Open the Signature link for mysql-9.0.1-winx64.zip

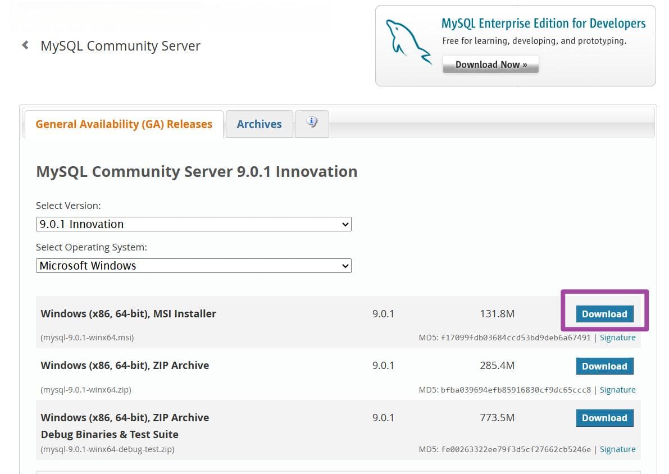pos(617,390)
